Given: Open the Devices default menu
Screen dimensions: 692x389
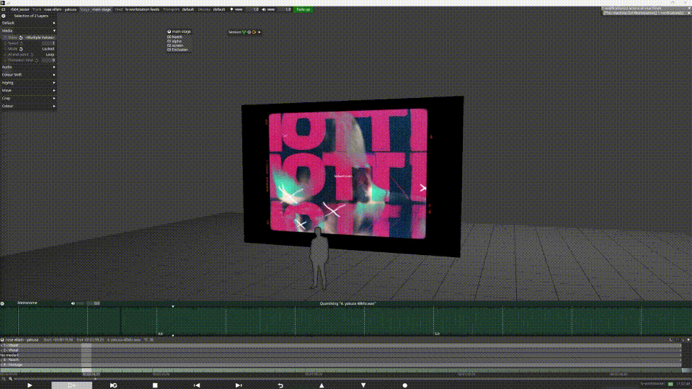Looking at the screenshot, I should (x=211, y=9).
